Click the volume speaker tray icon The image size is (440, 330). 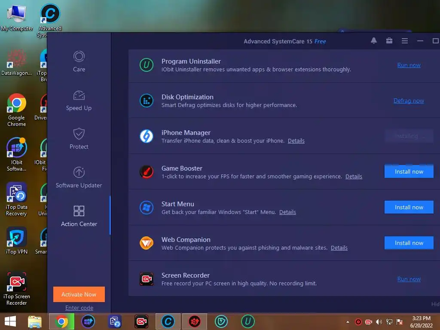tap(379, 322)
